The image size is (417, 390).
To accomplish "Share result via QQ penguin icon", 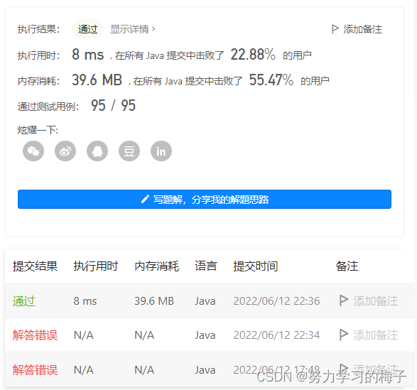I will coord(97,151).
